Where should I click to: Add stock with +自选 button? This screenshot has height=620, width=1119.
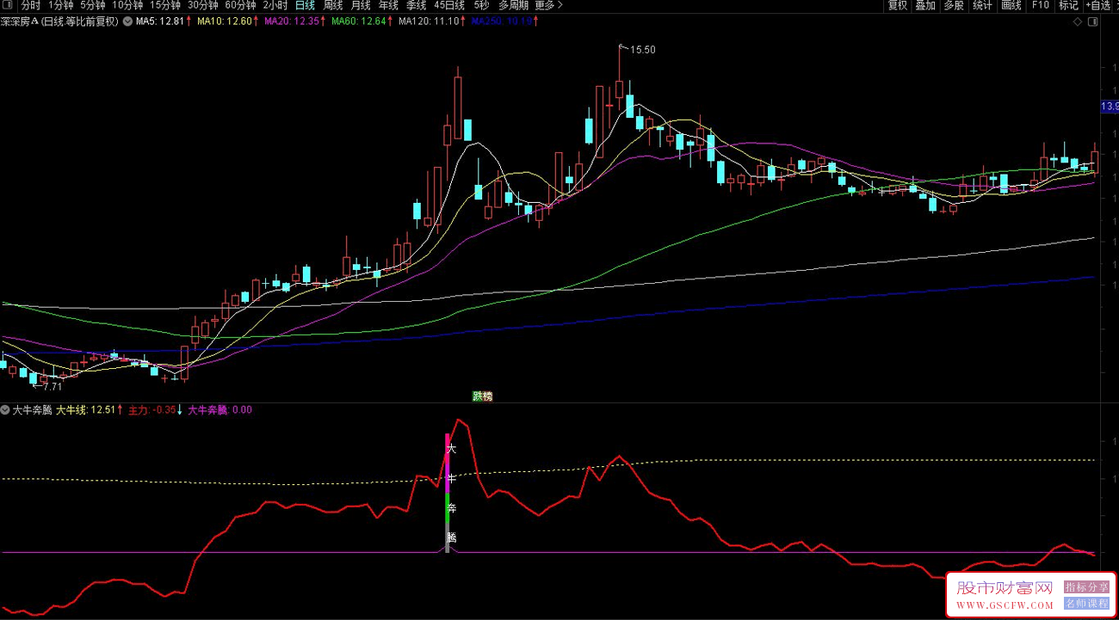(1098, 5)
